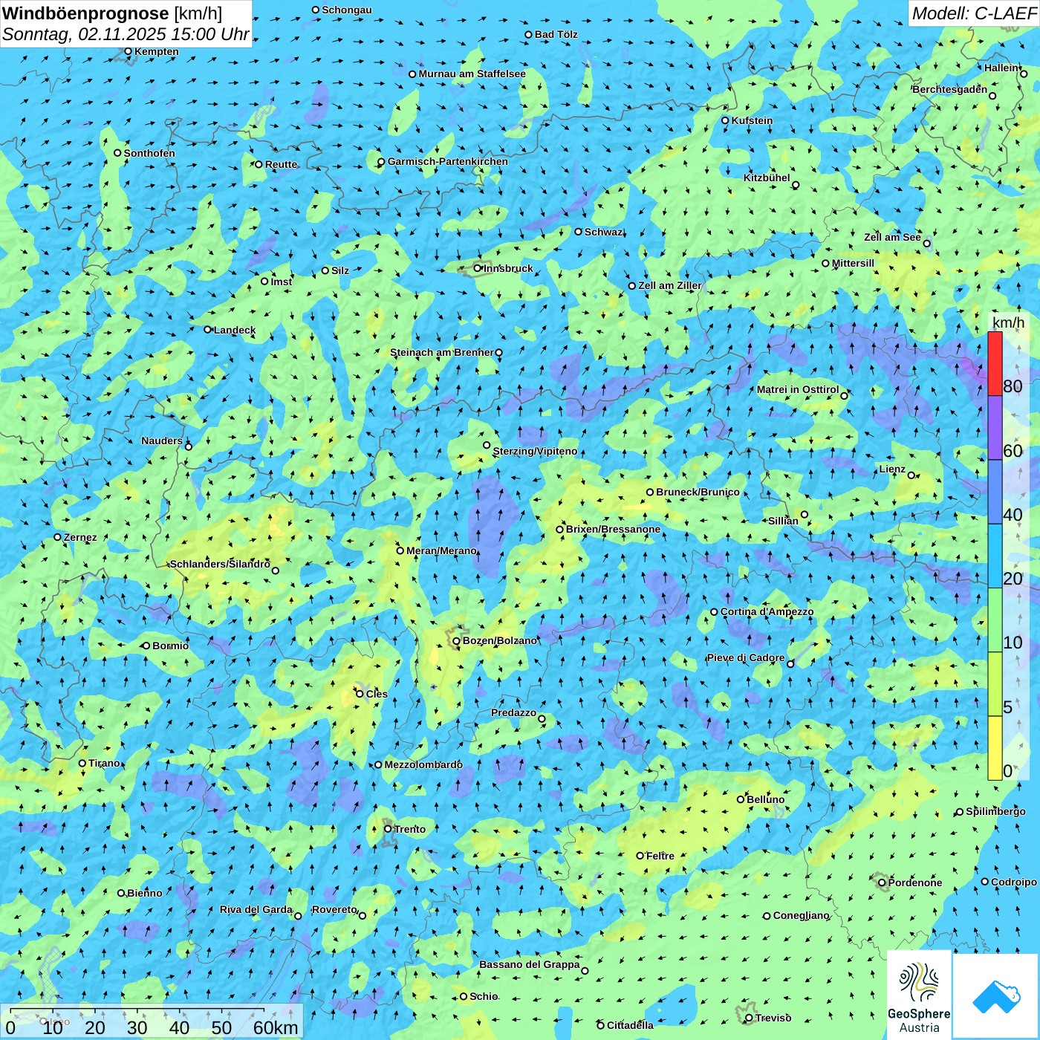Click the Bormio town label
This screenshot has height=1040, width=1040.
(170, 646)
